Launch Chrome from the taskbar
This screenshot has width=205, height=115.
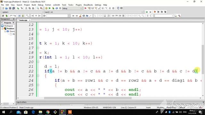coord(48,112)
